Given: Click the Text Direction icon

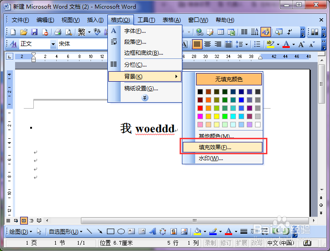Looking at the screenshot, I should [255, 32].
